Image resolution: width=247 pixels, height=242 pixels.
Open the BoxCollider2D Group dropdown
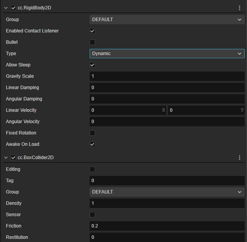(167, 192)
